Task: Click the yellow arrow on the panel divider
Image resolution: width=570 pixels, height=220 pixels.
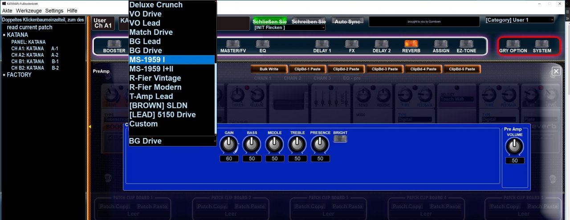Action: click(x=89, y=127)
